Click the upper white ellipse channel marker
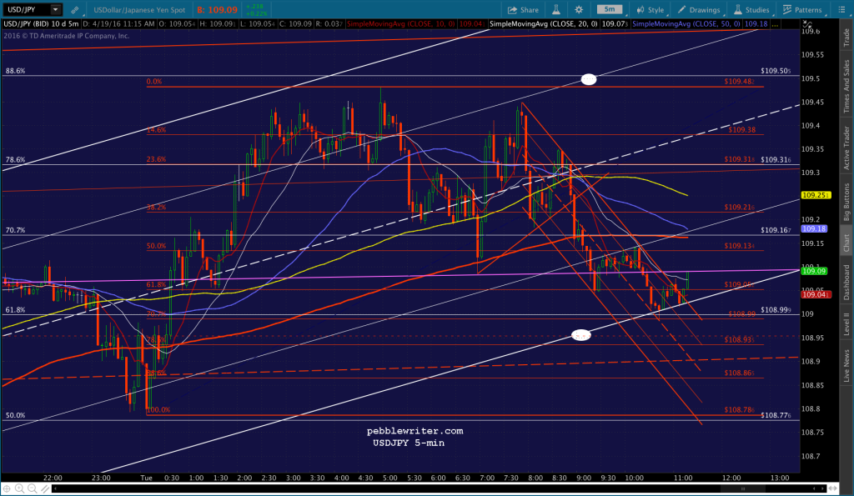This screenshot has width=854, height=496. click(588, 79)
